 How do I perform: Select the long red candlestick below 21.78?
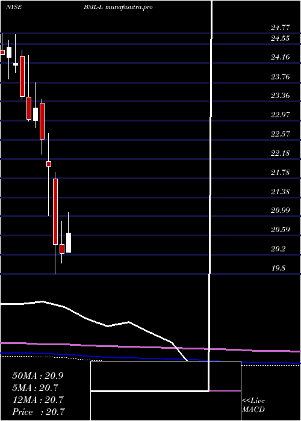tap(55, 212)
